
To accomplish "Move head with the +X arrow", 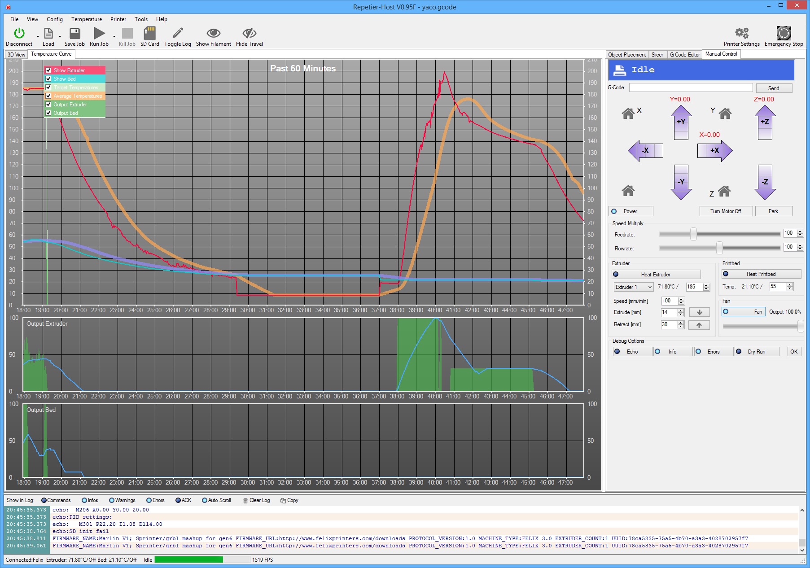I will coord(715,151).
